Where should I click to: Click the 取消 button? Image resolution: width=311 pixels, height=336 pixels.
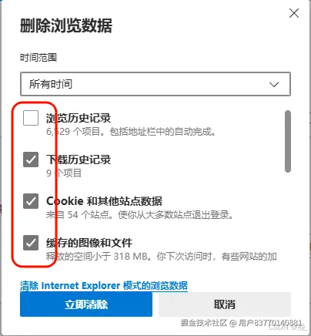(x=225, y=304)
